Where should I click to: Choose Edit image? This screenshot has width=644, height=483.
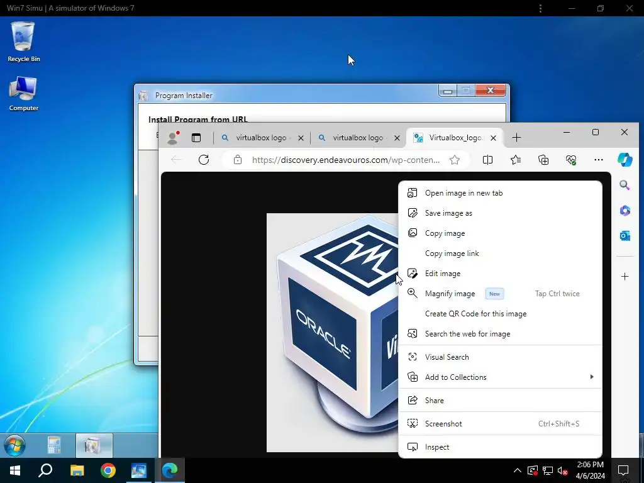500,274
